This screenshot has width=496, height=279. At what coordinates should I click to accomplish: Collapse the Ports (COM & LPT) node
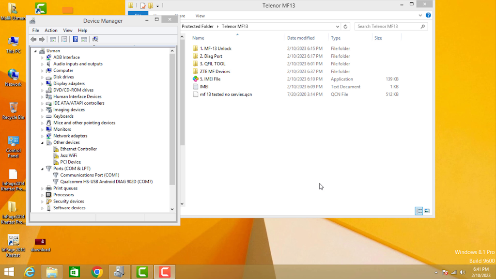[x=42, y=169]
